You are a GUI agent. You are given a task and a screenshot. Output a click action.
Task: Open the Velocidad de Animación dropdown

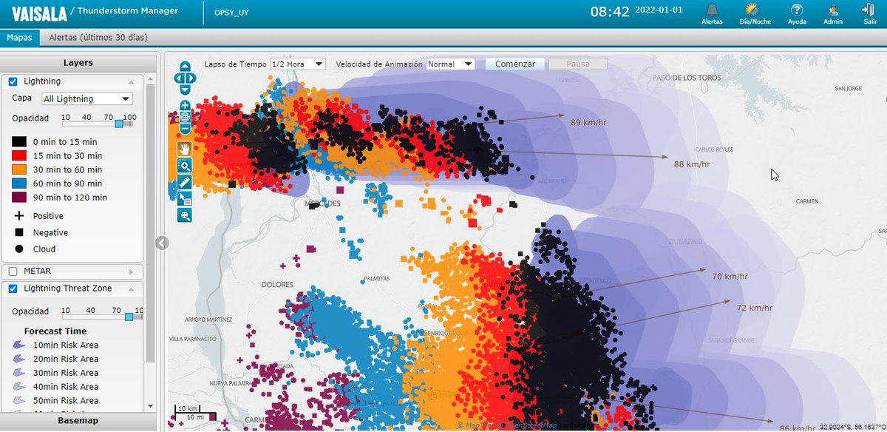(451, 64)
